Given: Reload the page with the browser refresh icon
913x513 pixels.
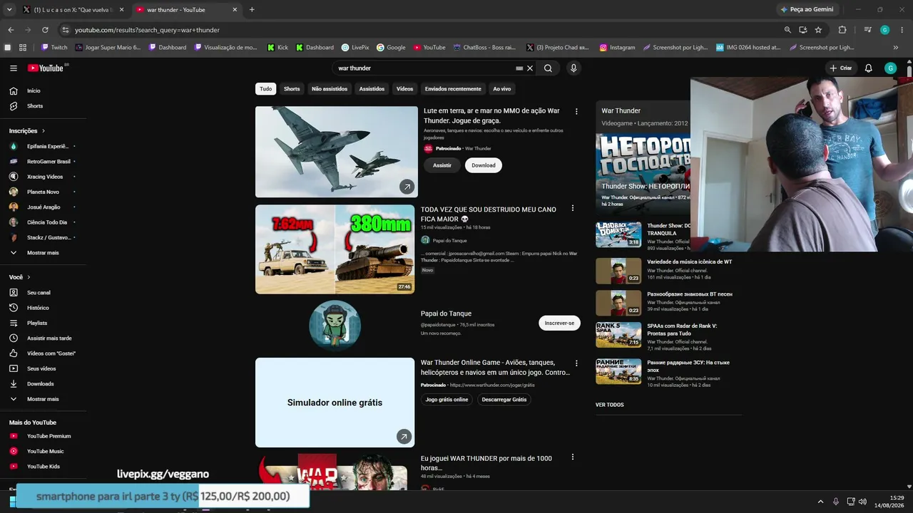Looking at the screenshot, I should coord(45,30).
